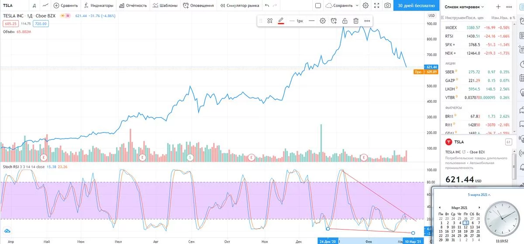Select SBER in the watchlist
This screenshot has height=244, width=524.
(477, 72)
